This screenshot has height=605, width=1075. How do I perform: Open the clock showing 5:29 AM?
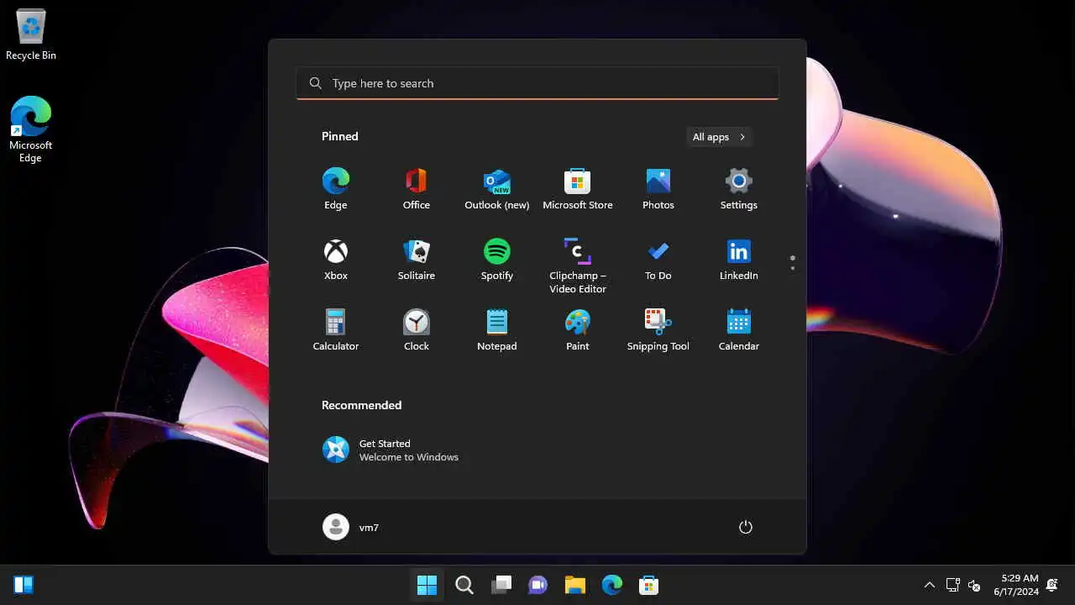1016,585
